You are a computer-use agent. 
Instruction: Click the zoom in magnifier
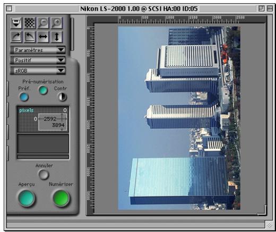(57, 23)
